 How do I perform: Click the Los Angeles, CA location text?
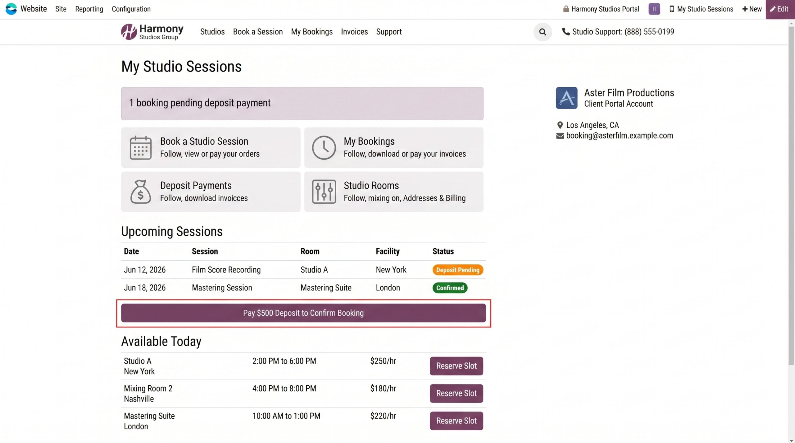pos(593,125)
